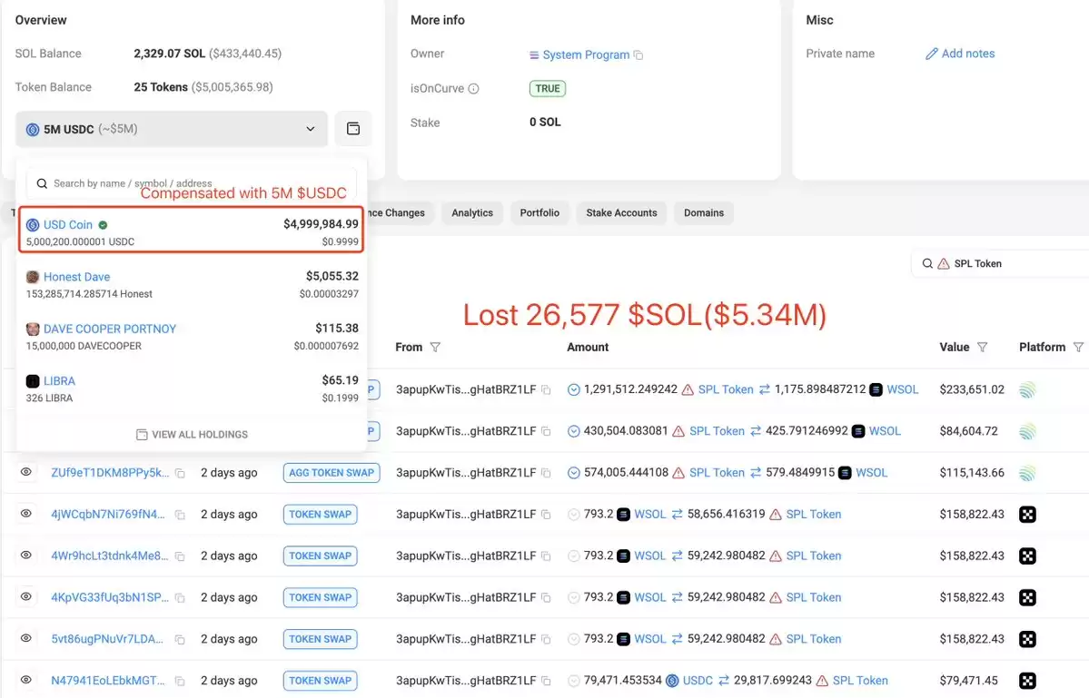The height and width of the screenshot is (698, 1089).
Task: Click the TRUE isOnCurve badge
Action: click(x=548, y=89)
